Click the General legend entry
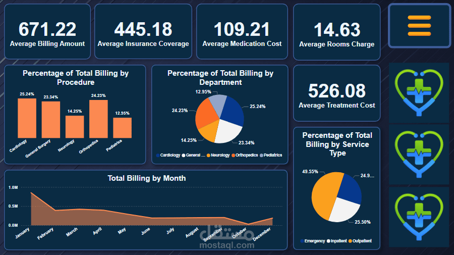Screen dimensions: 454x255 193,156
